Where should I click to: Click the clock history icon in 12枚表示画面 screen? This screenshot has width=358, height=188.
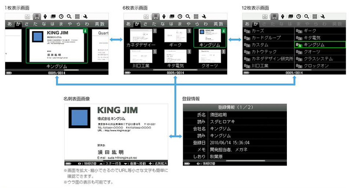click(x=299, y=16)
